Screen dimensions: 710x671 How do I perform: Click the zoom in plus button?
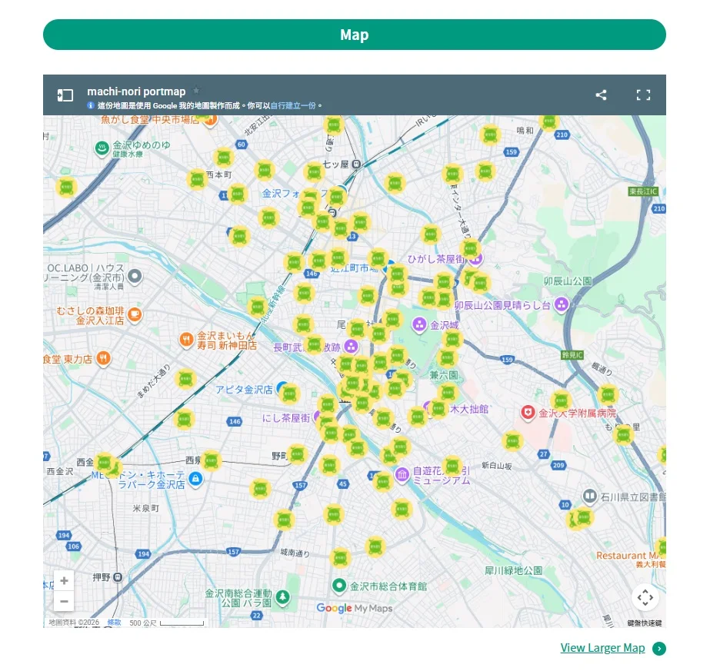[64, 581]
